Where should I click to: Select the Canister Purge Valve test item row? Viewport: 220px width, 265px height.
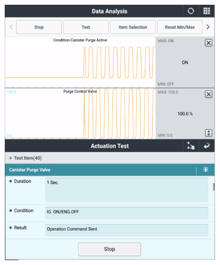(x=110, y=170)
